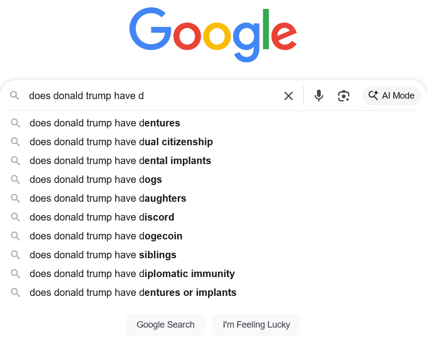Click the clear search X icon
The height and width of the screenshot is (341, 427).
coord(288,96)
